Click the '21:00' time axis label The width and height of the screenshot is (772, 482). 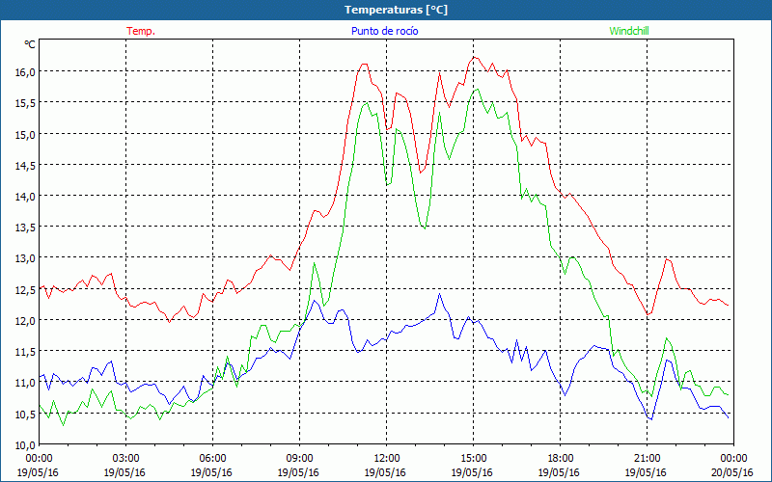[647, 459]
